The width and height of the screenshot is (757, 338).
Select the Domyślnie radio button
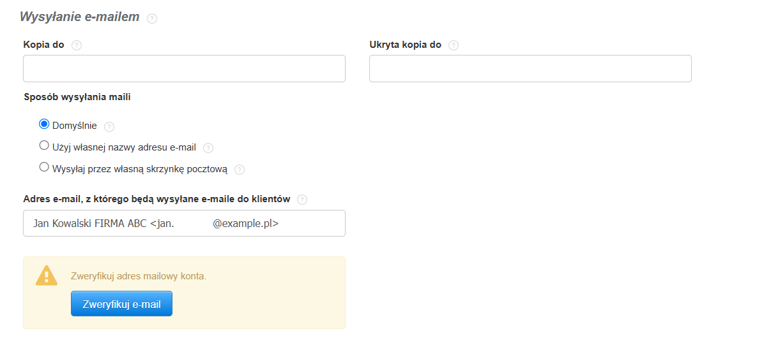(44, 124)
